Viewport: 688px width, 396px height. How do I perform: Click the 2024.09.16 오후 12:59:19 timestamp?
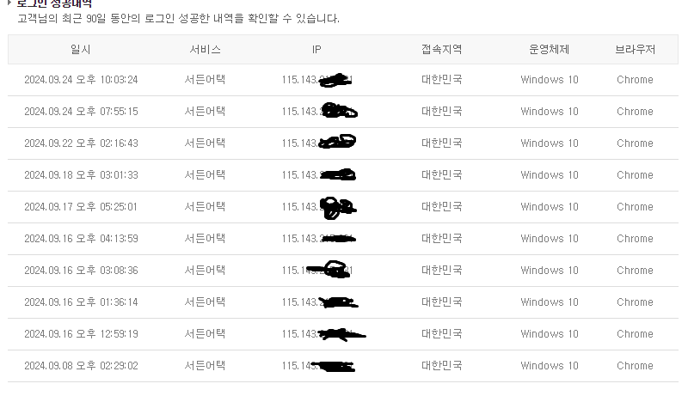click(x=81, y=334)
